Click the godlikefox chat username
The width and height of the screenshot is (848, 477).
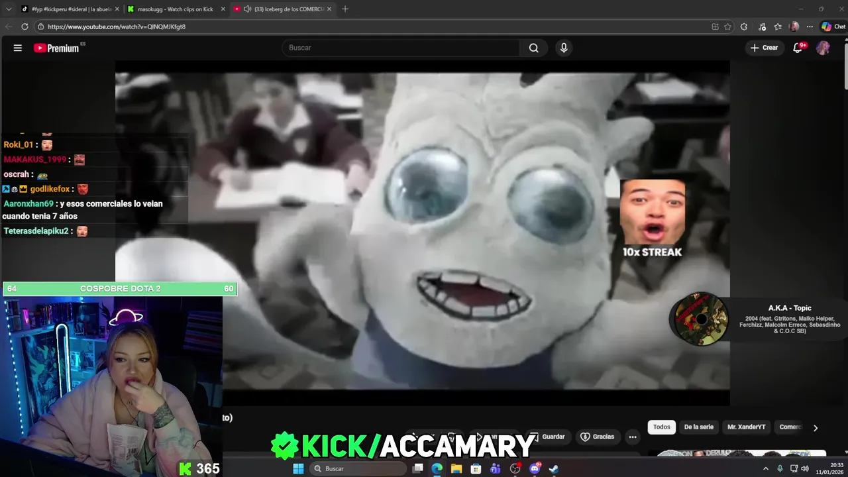(x=50, y=189)
